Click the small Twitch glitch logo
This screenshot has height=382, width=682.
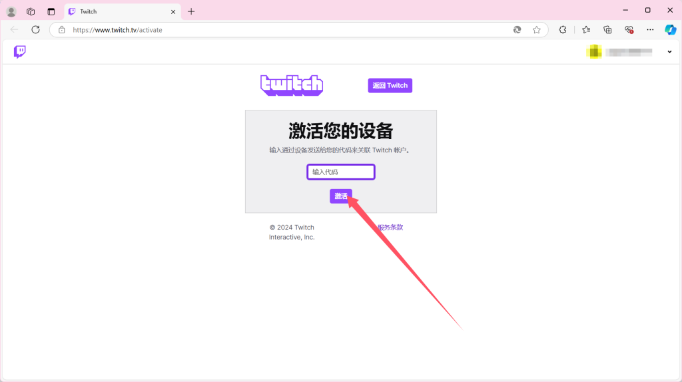click(19, 52)
